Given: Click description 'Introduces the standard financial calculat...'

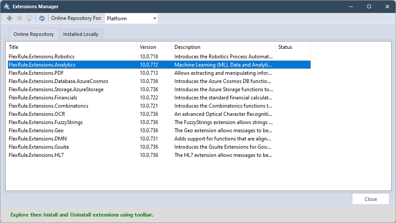Looking at the screenshot, I should tap(223, 98).
